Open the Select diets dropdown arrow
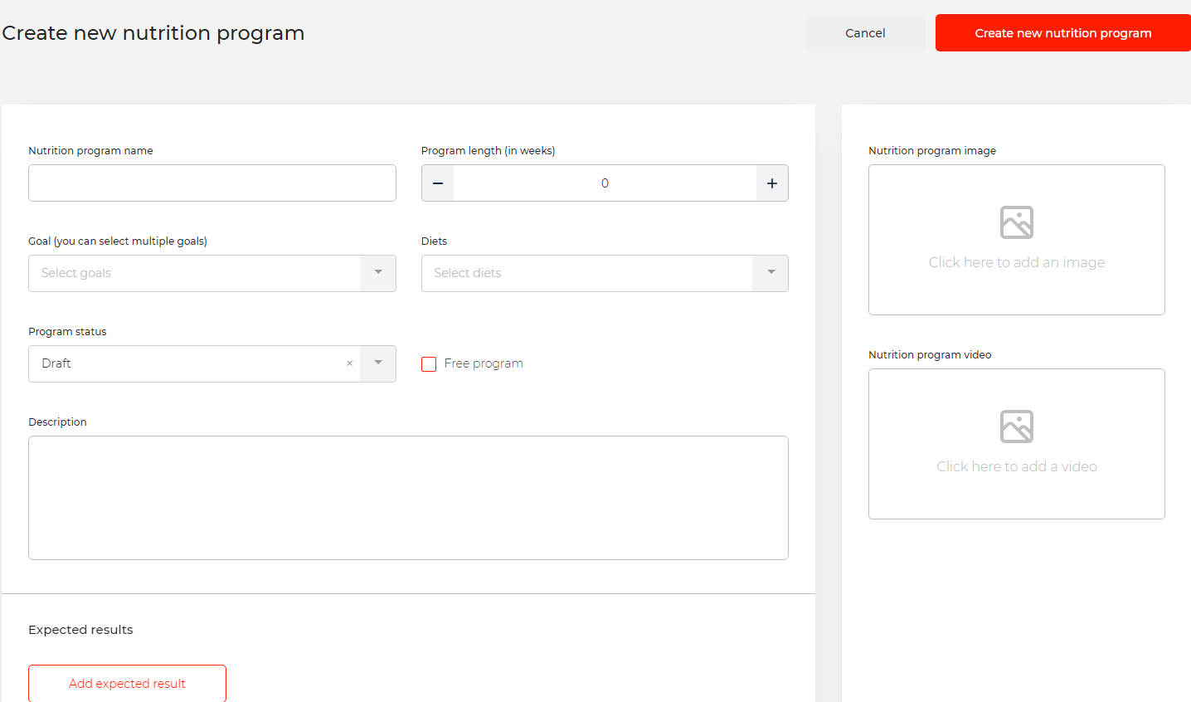 point(771,273)
